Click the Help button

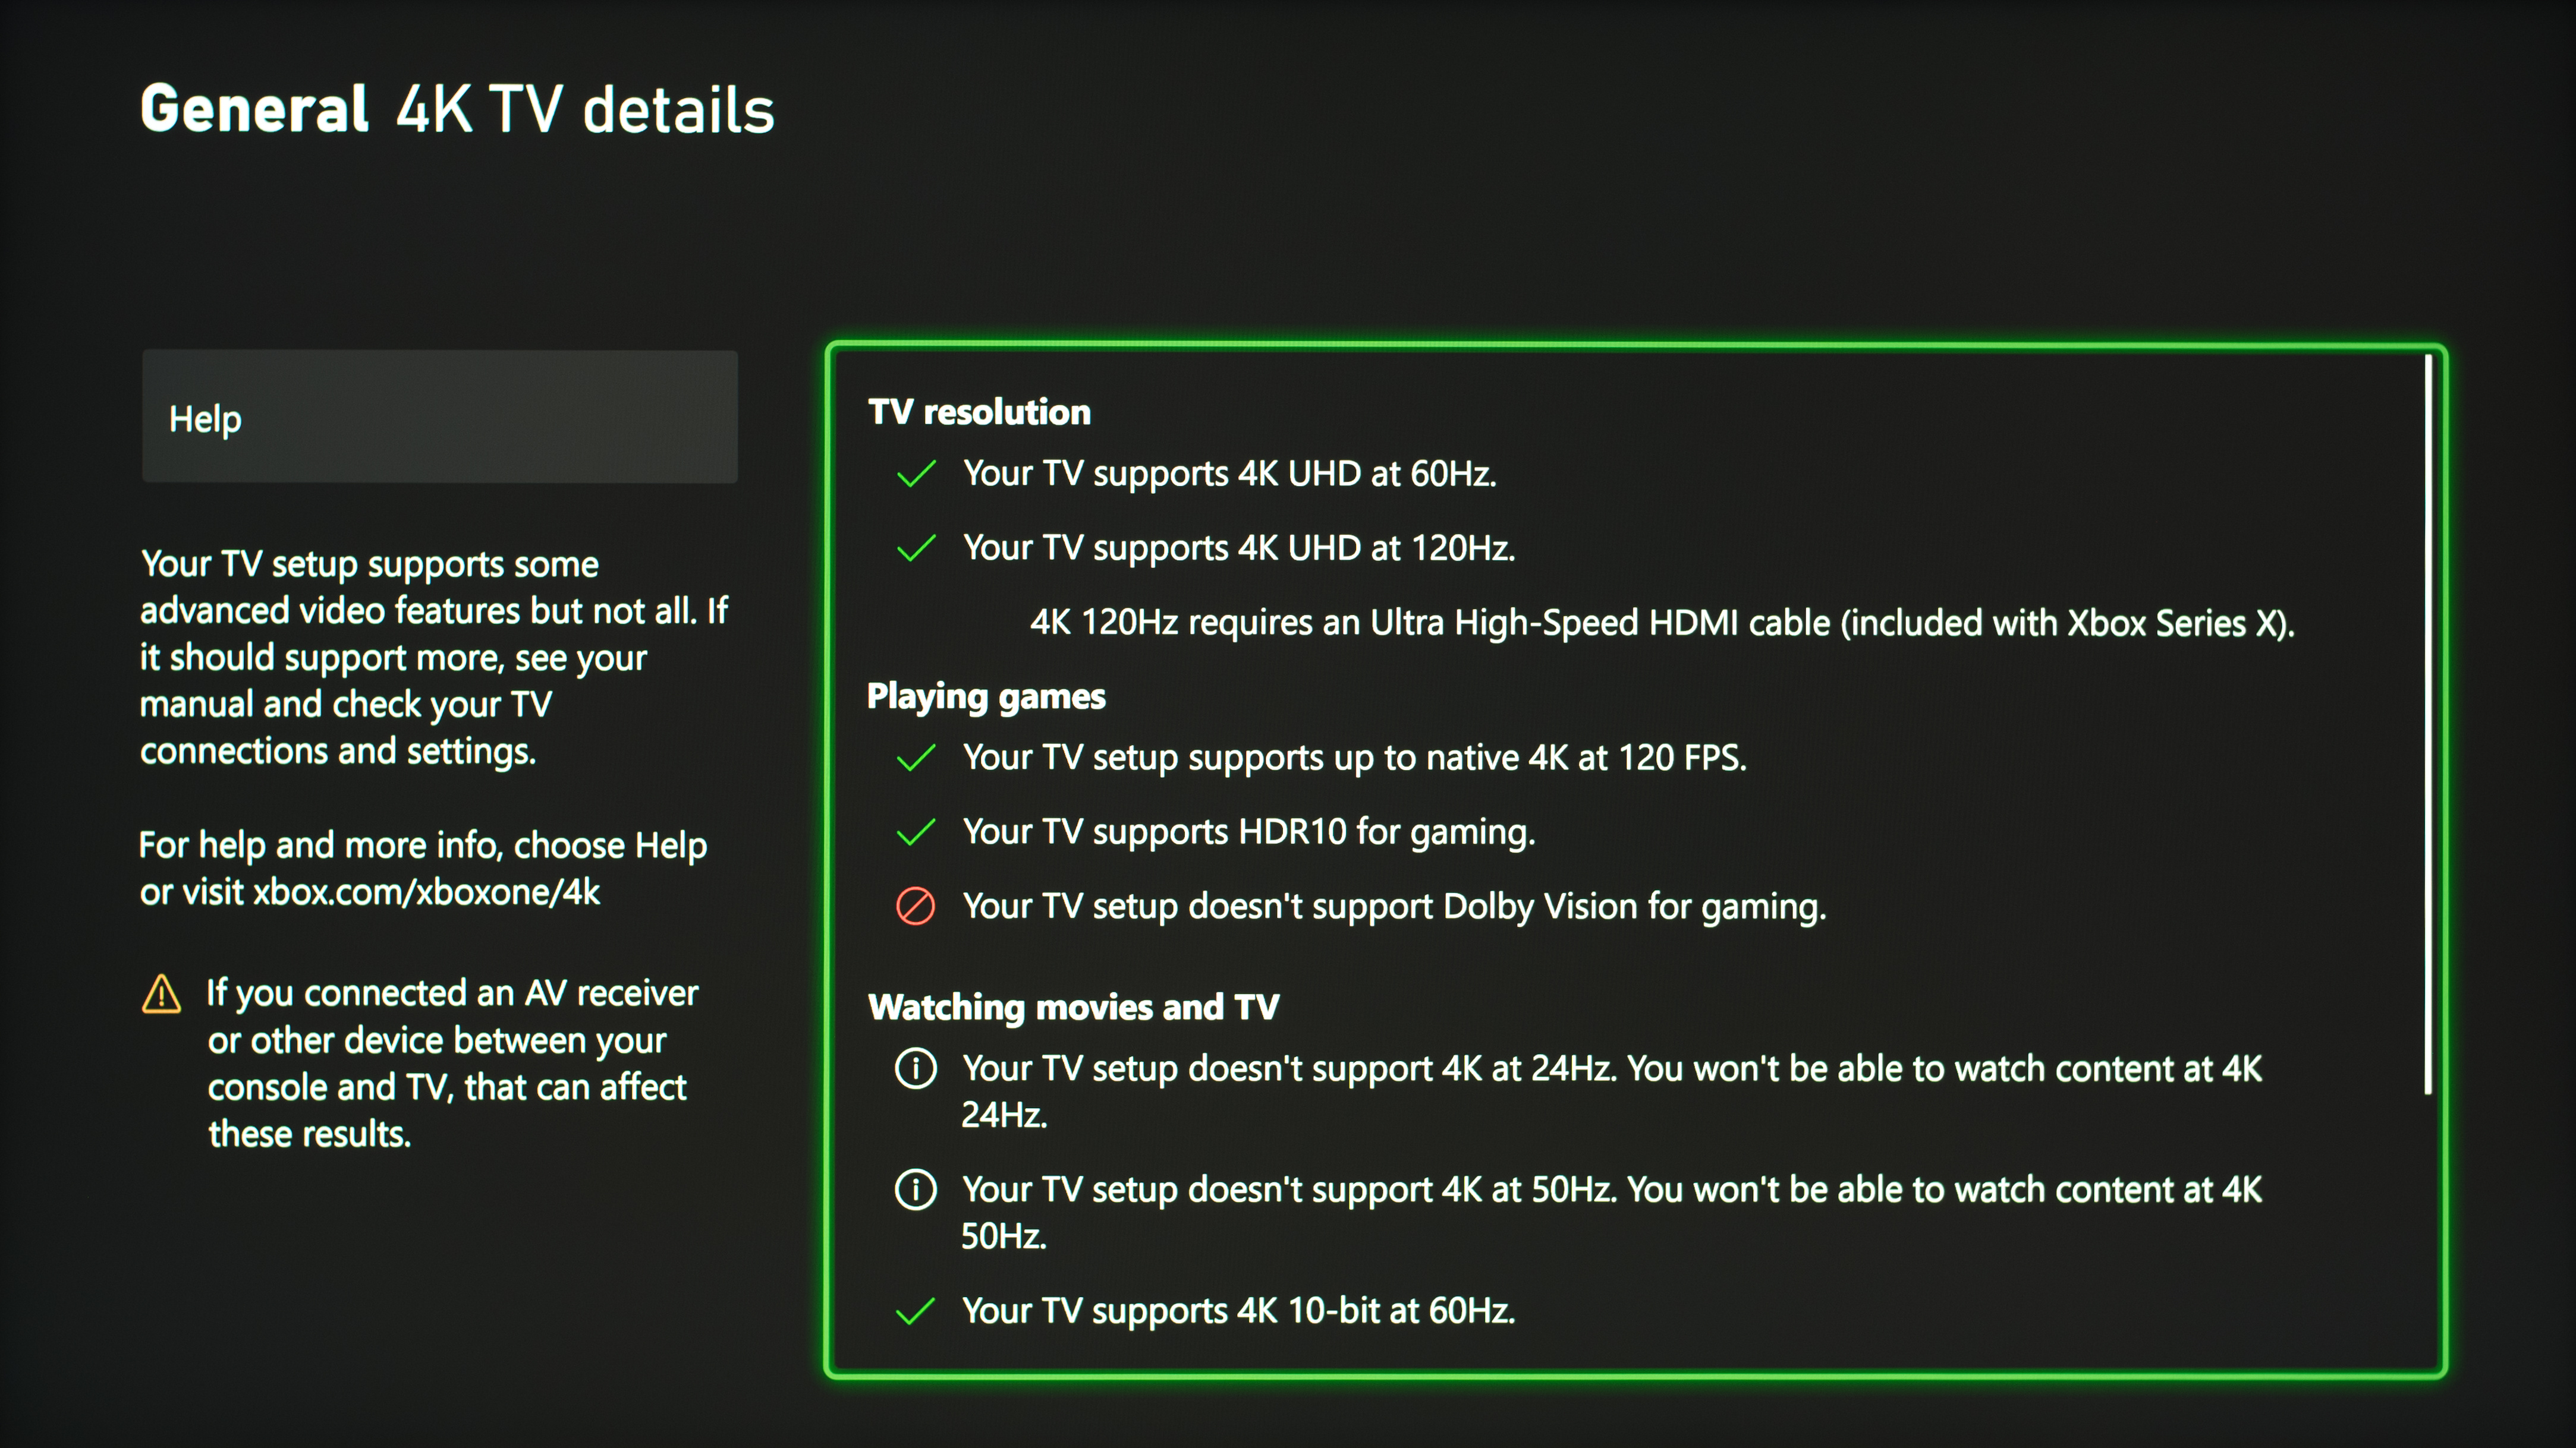click(439, 417)
